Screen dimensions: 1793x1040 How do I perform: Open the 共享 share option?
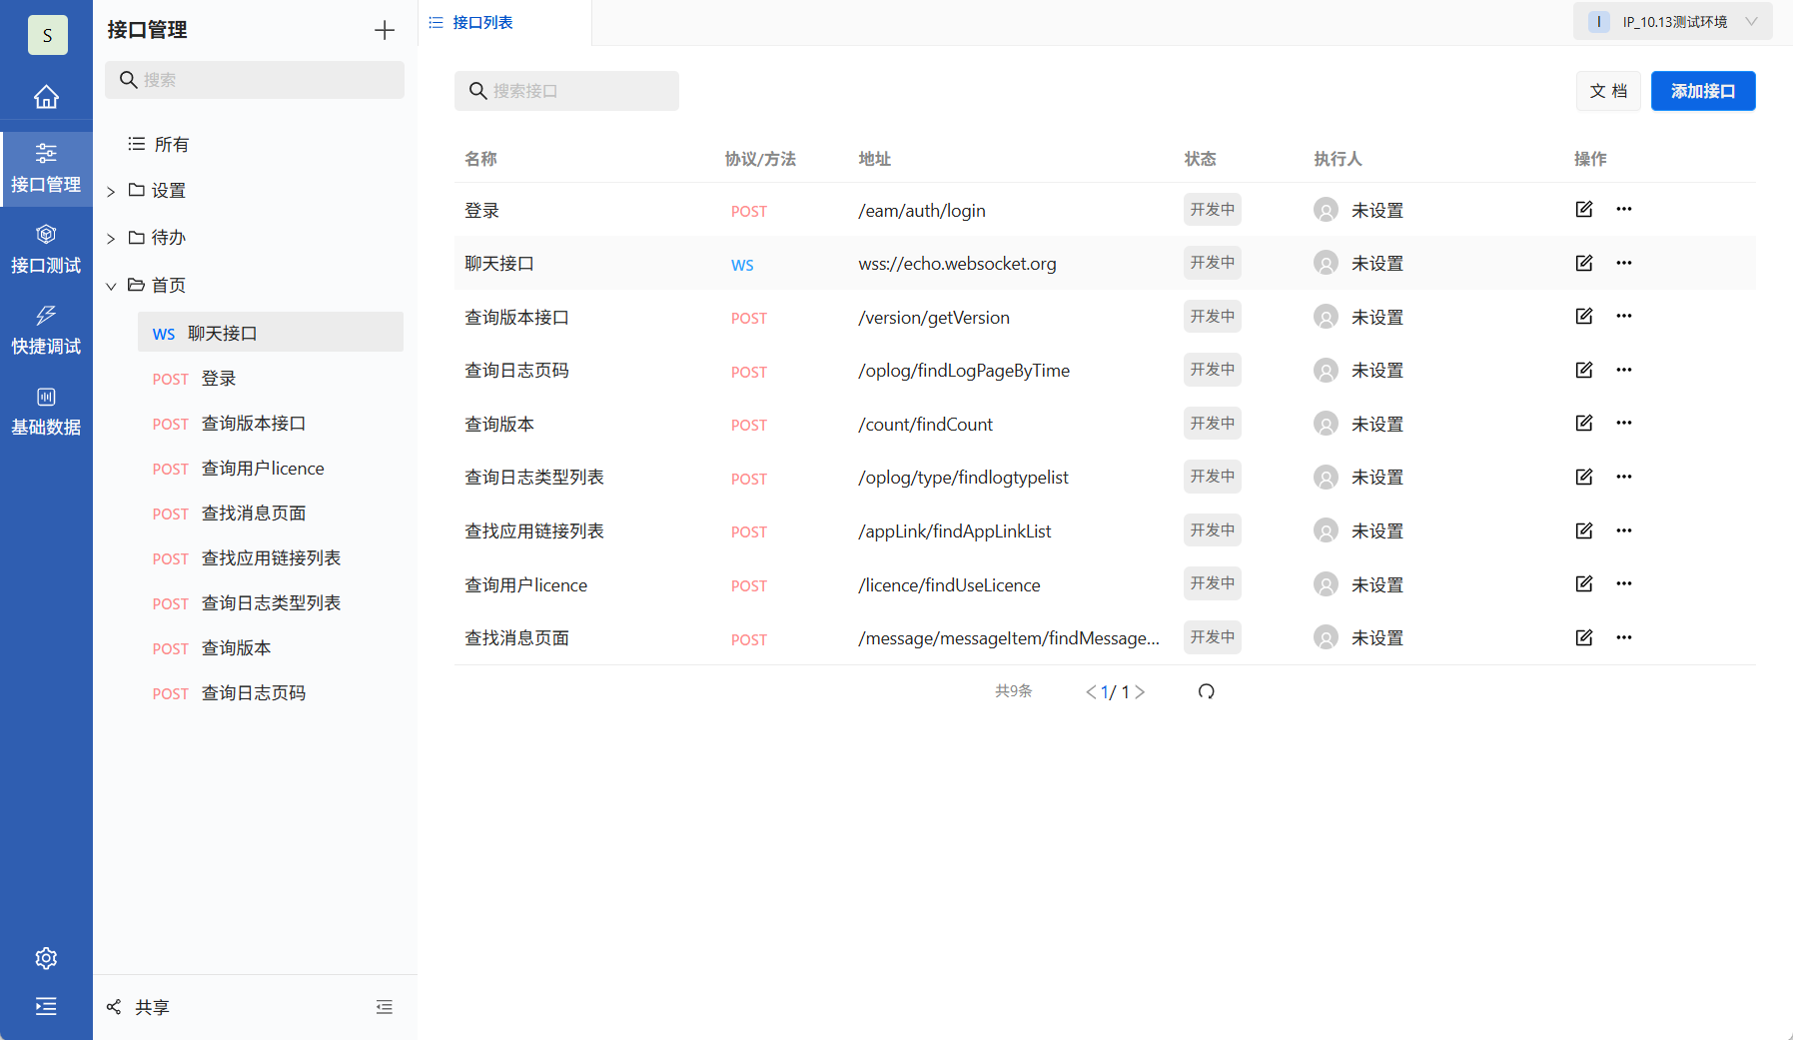point(138,1007)
